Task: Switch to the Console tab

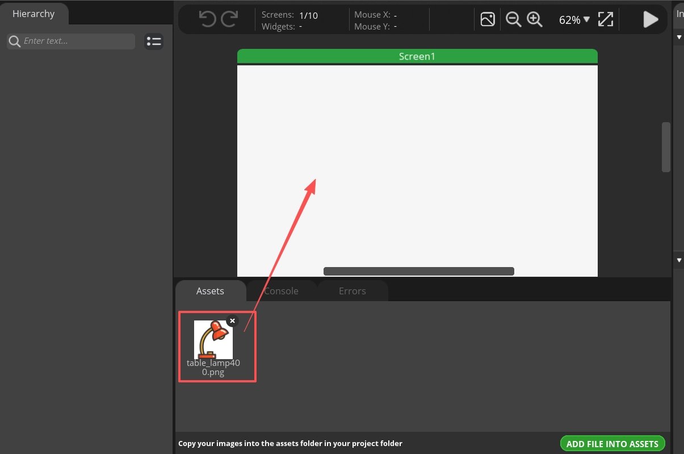Action: point(281,291)
